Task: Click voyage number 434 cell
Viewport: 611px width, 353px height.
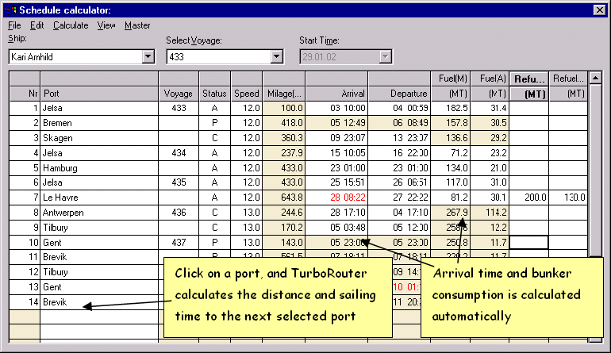Action: coord(179,153)
